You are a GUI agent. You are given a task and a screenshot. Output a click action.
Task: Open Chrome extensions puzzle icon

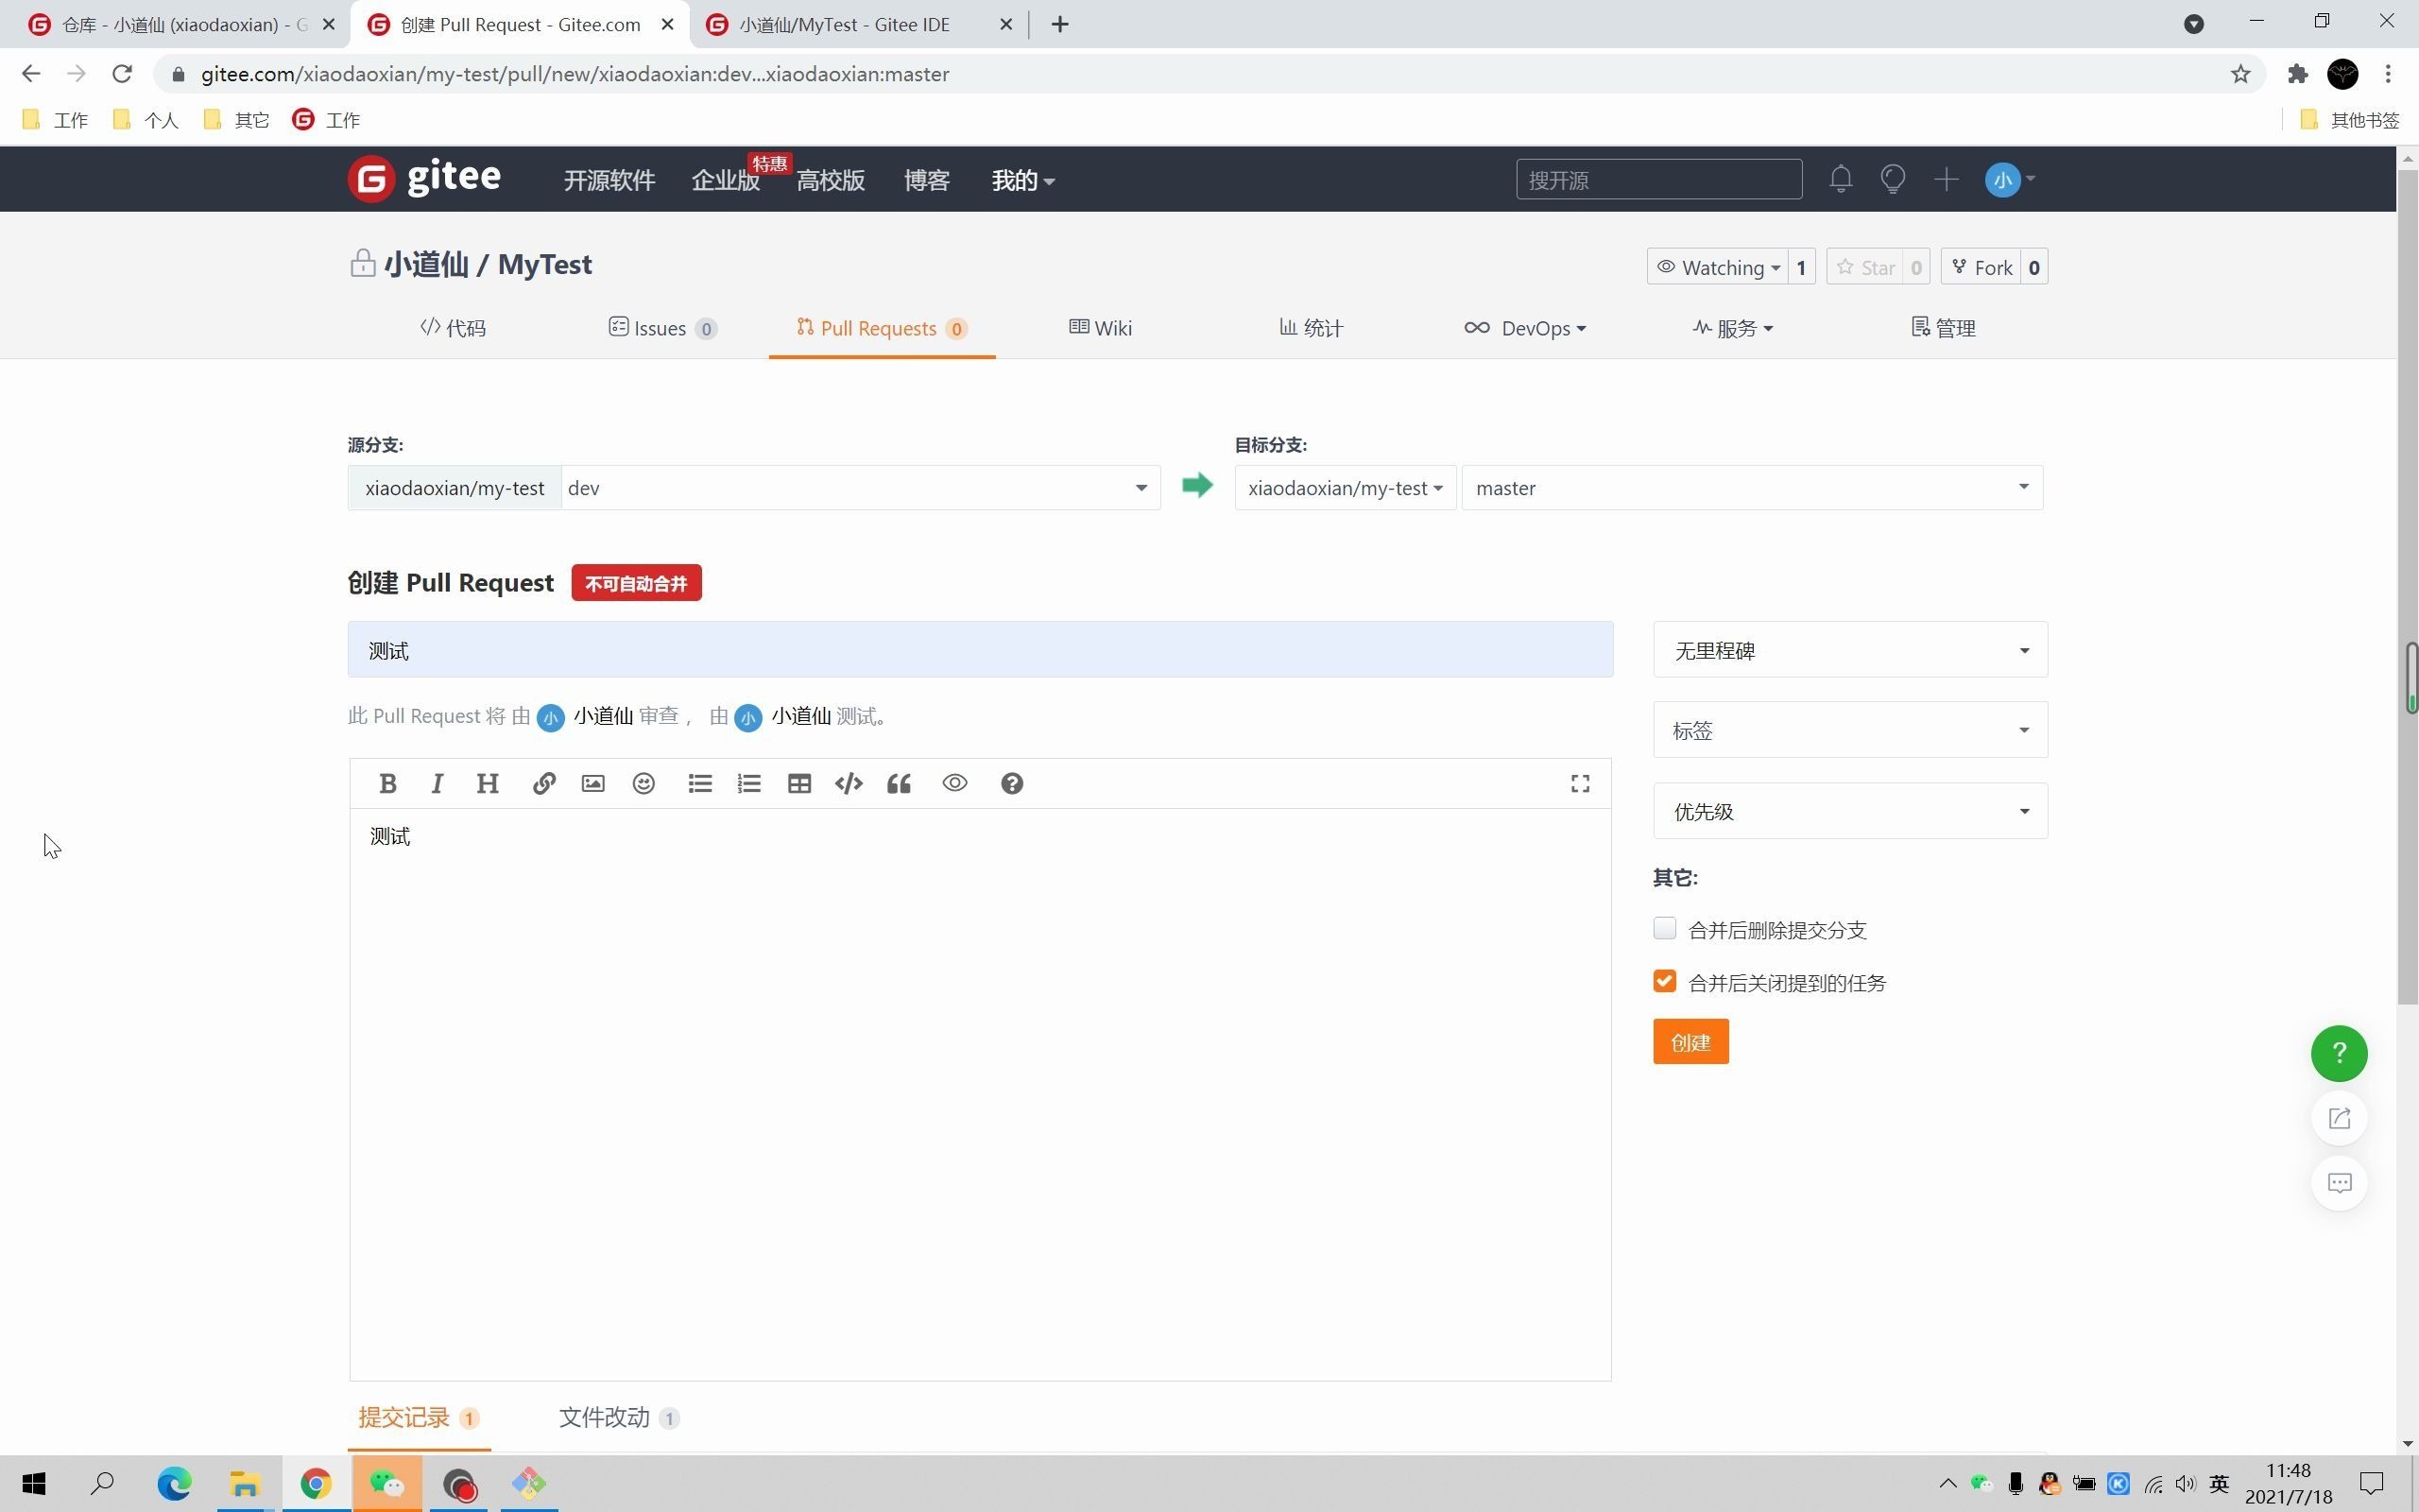(x=2297, y=74)
